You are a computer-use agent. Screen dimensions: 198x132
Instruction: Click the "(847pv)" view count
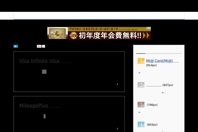tap(168, 85)
